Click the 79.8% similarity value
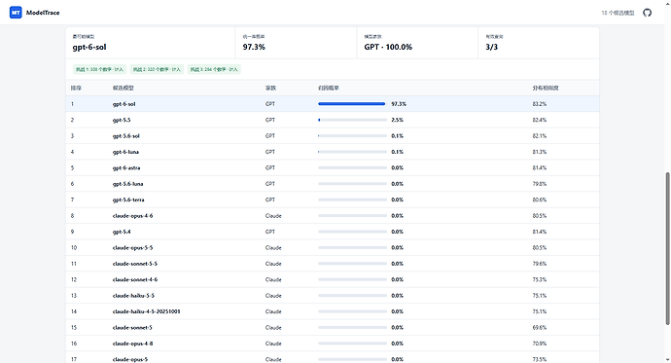The width and height of the screenshot is (671, 363). 539,184
